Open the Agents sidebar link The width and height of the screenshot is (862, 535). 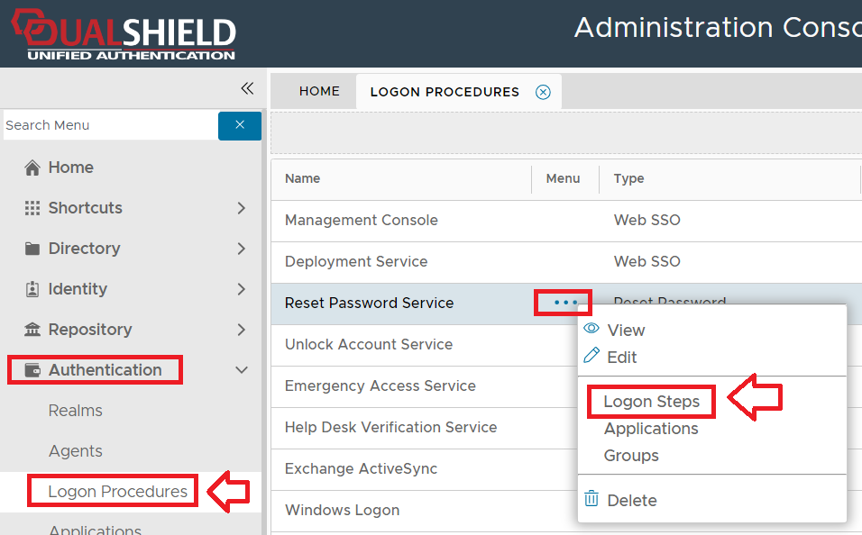point(75,451)
